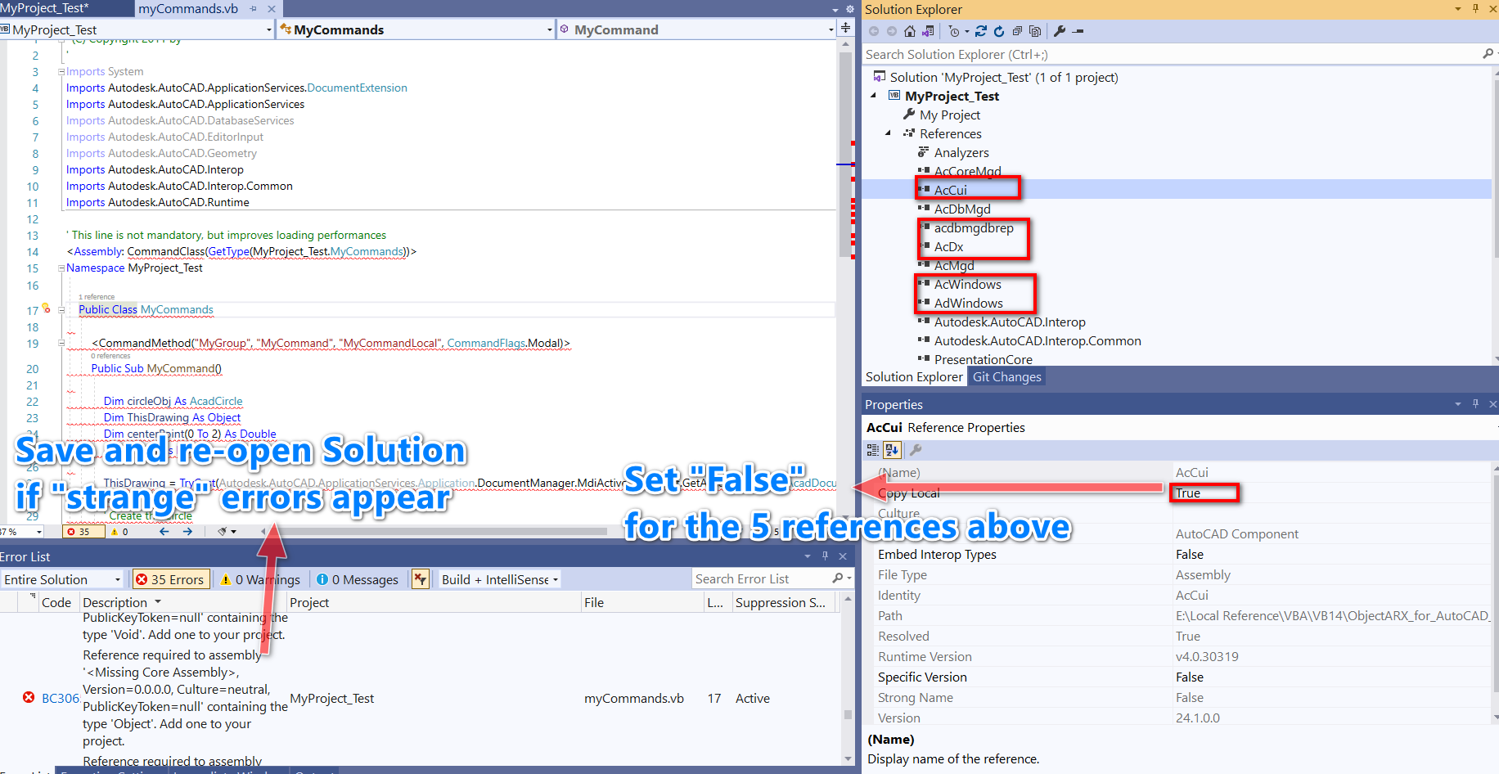The height and width of the screenshot is (774, 1499).
Task: Navigate to previous issue arrow in editor
Action: pyautogui.click(x=164, y=532)
